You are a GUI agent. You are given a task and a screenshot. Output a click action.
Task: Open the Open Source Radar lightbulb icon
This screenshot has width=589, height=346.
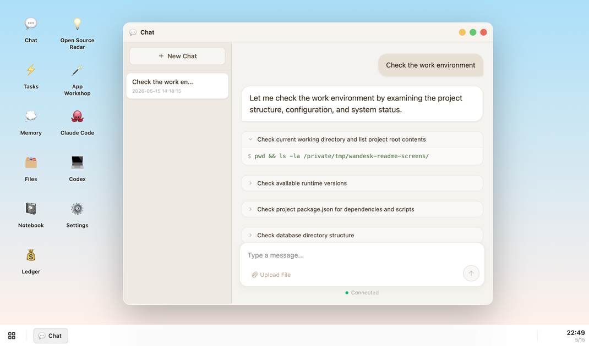click(x=77, y=24)
